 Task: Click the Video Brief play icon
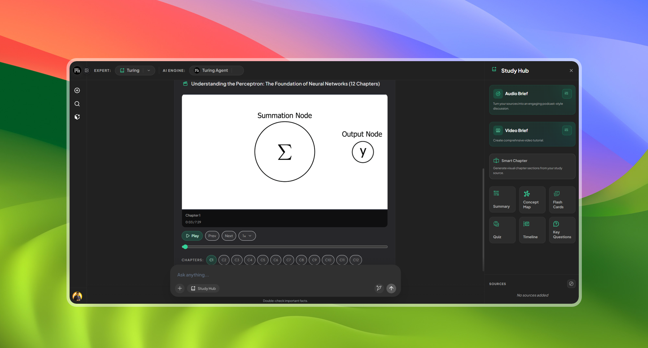pyautogui.click(x=498, y=130)
